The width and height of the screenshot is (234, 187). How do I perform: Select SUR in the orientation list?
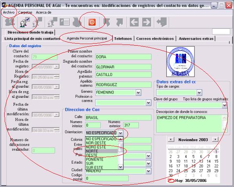point(102,164)
